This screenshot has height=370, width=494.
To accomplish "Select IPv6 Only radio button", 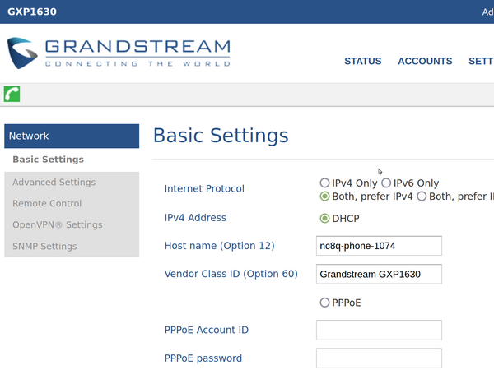I will [386, 183].
